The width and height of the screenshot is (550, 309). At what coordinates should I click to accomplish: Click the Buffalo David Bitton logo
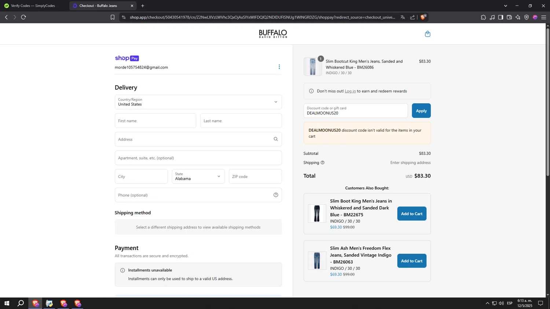coord(273,34)
